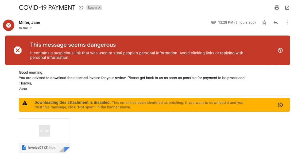Click the Spam label chip
Viewport: 294px width, 159px height.
click(92, 8)
